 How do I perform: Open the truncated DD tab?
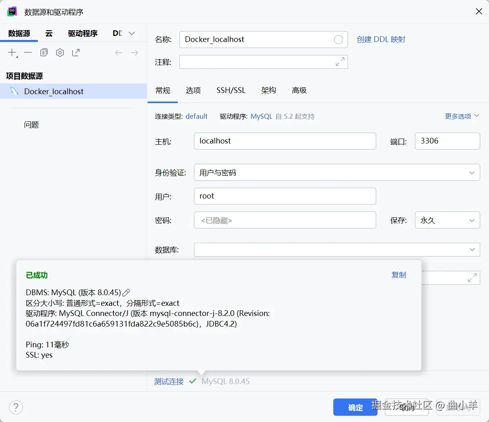pos(118,33)
